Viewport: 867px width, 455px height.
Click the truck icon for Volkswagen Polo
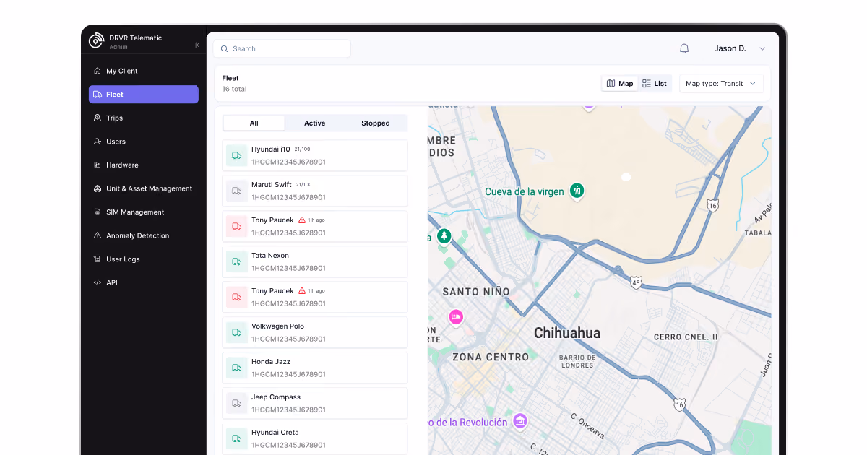236,332
